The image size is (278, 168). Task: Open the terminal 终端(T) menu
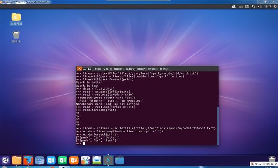click(x=153, y=69)
